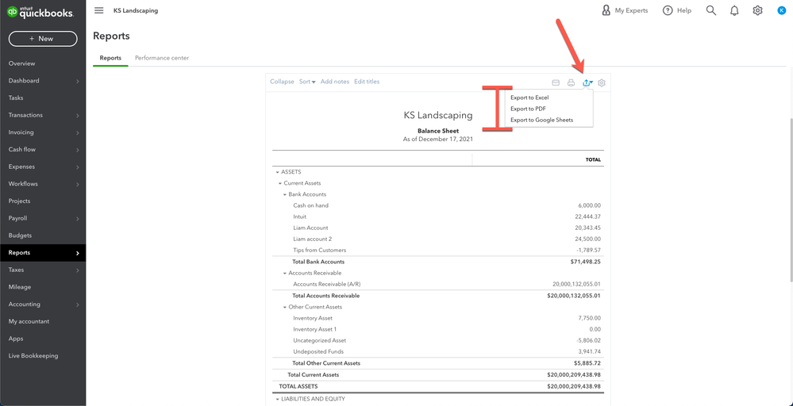This screenshot has width=793, height=406.
Task: Click Liam Account amount 20,343.45
Action: click(x=588, y=228)
